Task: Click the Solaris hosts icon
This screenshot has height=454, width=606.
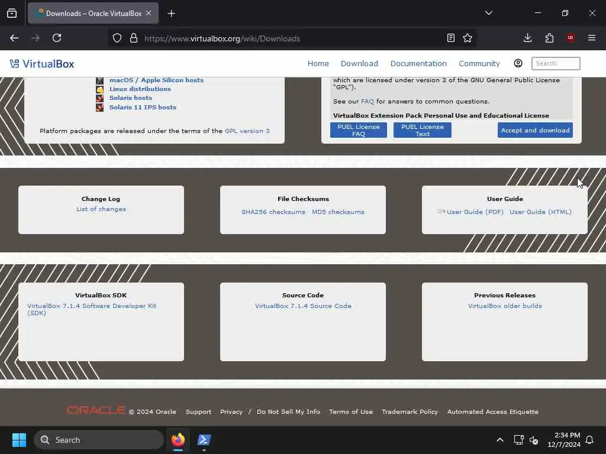Action: click(x=99, y=98)
